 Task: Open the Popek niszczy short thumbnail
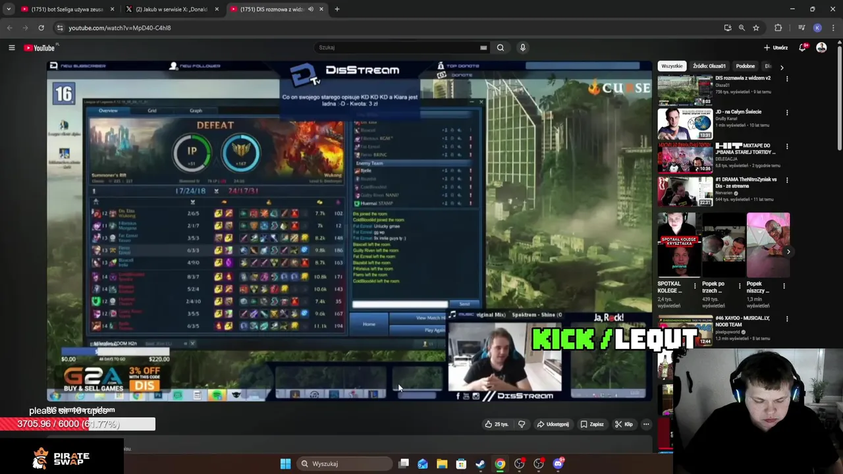[x=768, y=245]
